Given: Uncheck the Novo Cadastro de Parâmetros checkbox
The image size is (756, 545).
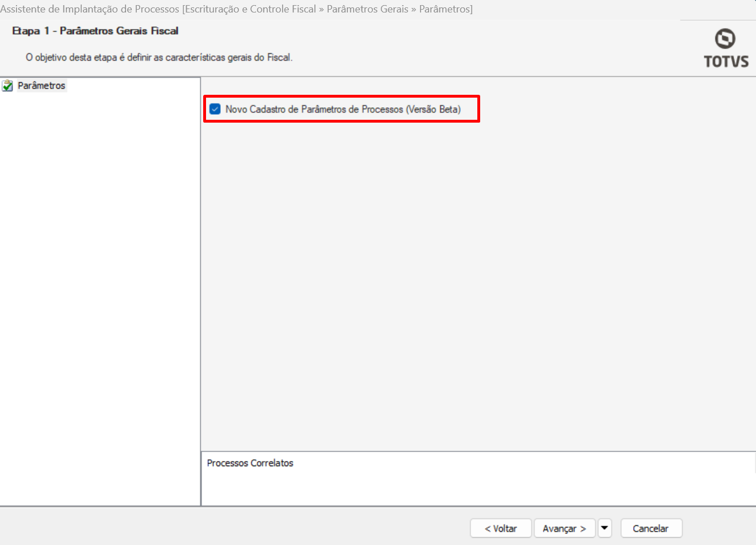Looking at the screenshot, I should pos(215,109).
